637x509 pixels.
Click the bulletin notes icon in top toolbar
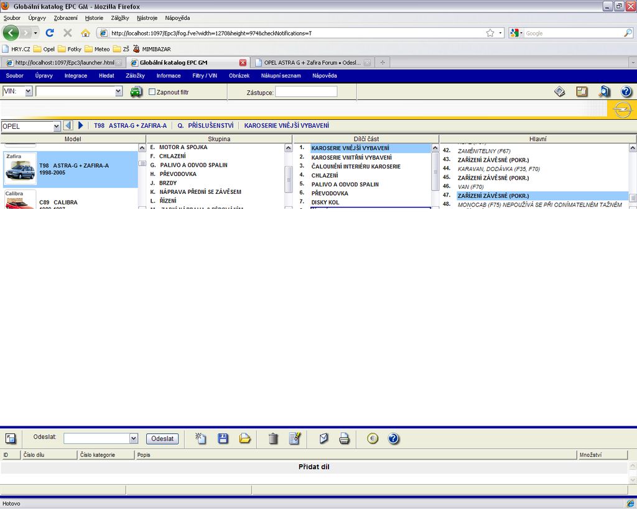[x=560, y=92]
